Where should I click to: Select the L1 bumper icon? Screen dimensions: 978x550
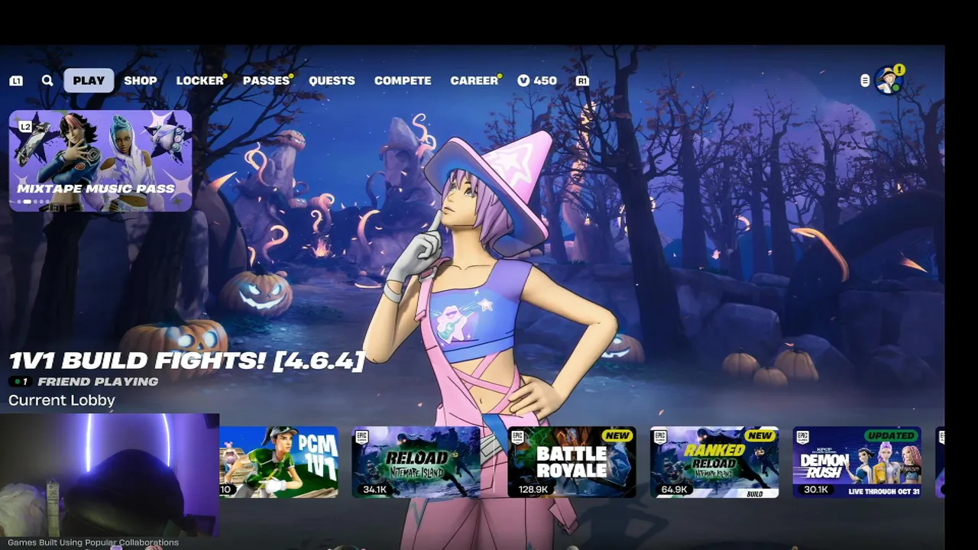[16, 80]
